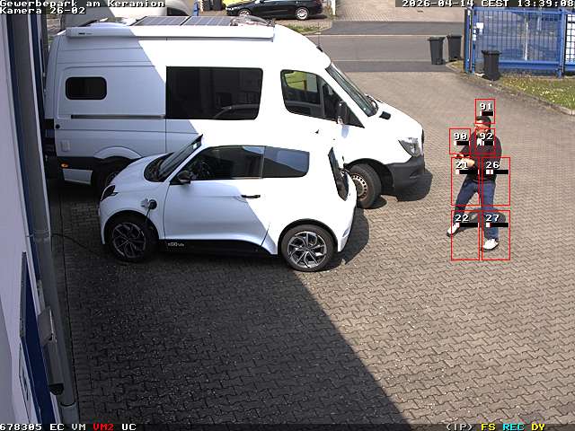Click the white VM status indicator
Screen dimensions: 575x431
pyautogui.click(x=78, y=427)
